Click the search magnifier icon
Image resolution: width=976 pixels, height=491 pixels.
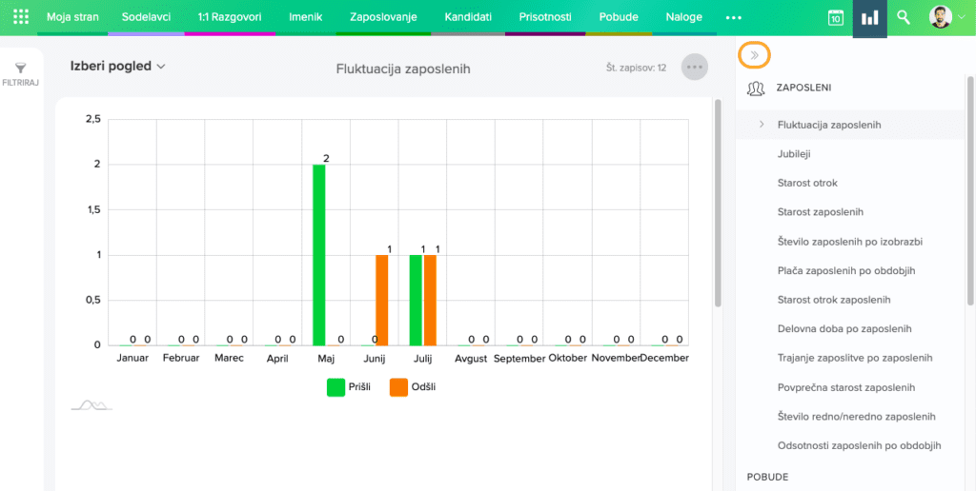(x=904, y=18)
